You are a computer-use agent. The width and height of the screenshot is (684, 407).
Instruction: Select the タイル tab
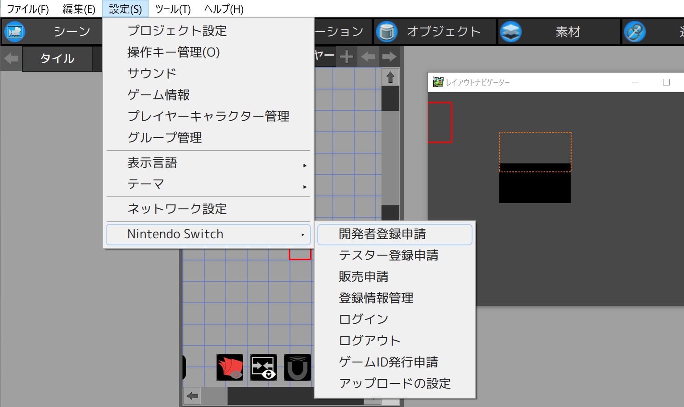57,59
